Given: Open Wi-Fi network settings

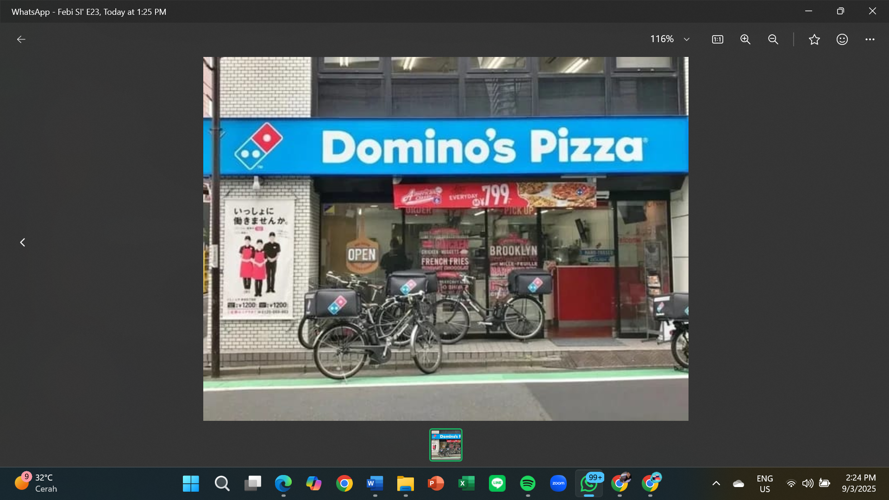Looking at the screenshot, I should pos(791,483).
